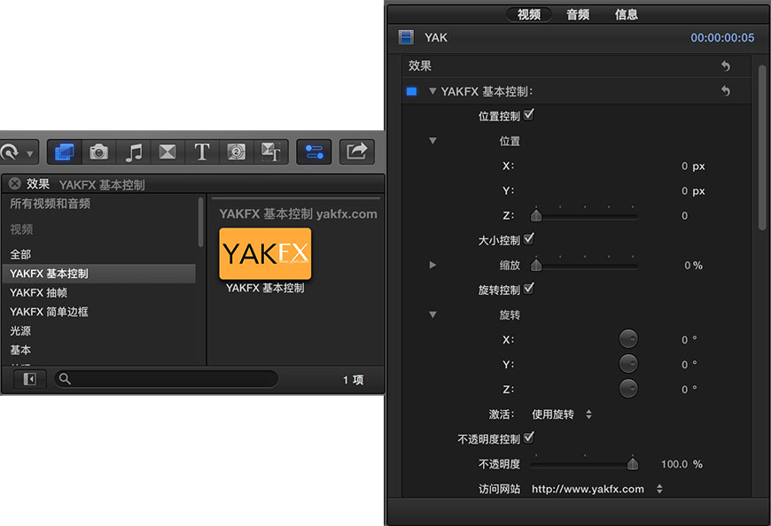Image resolution: width=771 pixels, height=526 pixels.
Task: Click the rotation Z dial
Action: [628, 389]
